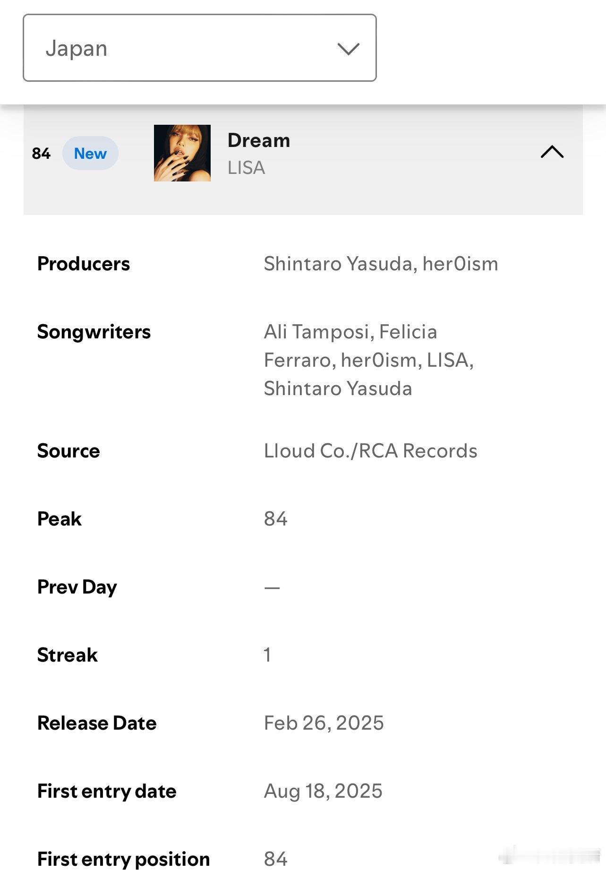Click the rank number 84 in the header row
The image size is (606, 870).
(x=41, y=153)
